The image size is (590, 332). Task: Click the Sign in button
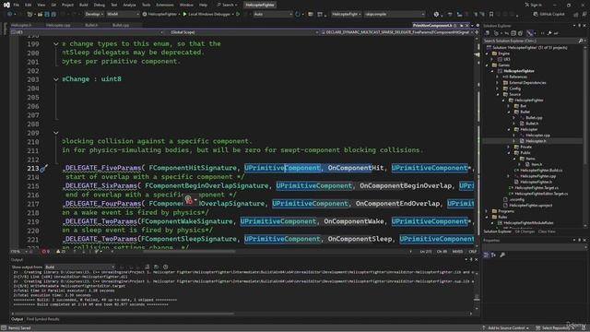tap(533, 5)
